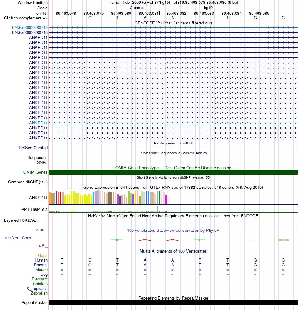Click the SNPs label under Sequences
The width and height of the screenshot is (298, 310).
(42, 162)
